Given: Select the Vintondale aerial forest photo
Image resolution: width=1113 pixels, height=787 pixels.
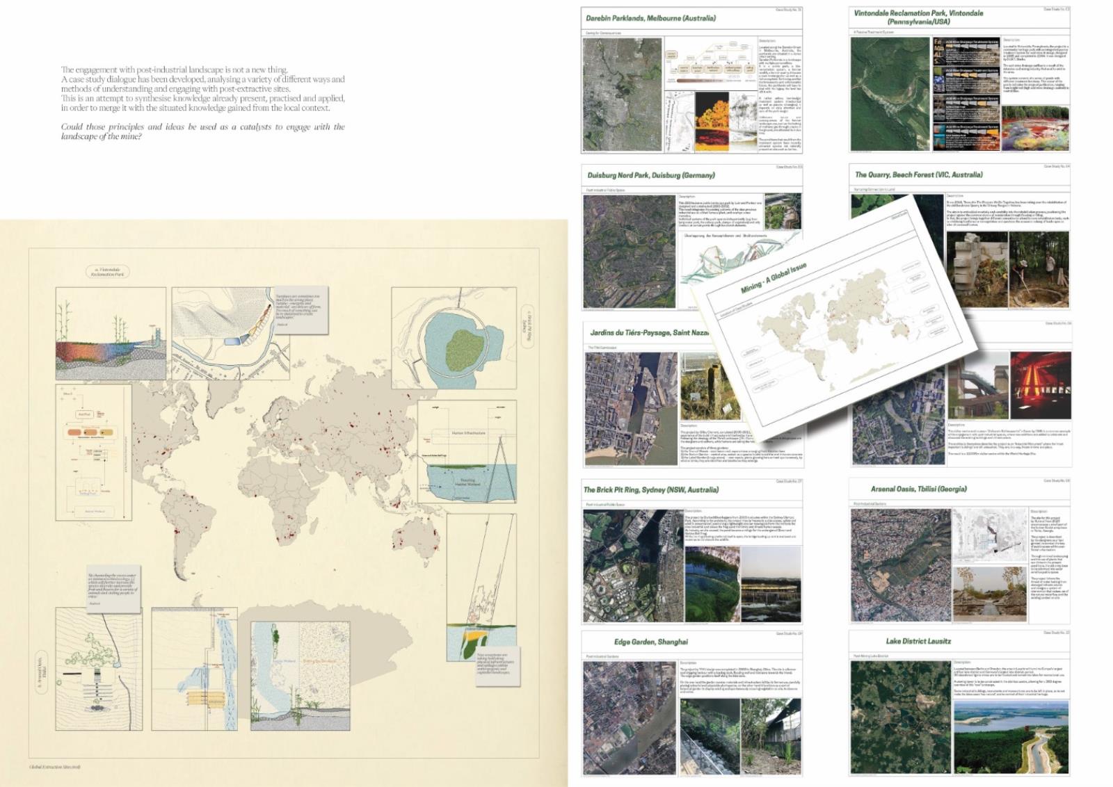Looking at the screenshot, I should coord(890,94).
